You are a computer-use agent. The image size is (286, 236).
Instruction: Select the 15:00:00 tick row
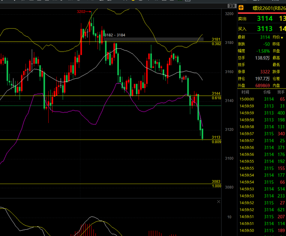pyautogui.click(x=262, y=99)
